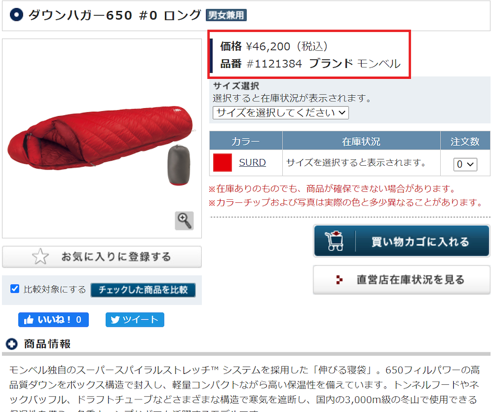Image resolution: width=494 pixels, height=412 pixels.
Task: Click the shopping cart icon
Action: coord(335,241)
